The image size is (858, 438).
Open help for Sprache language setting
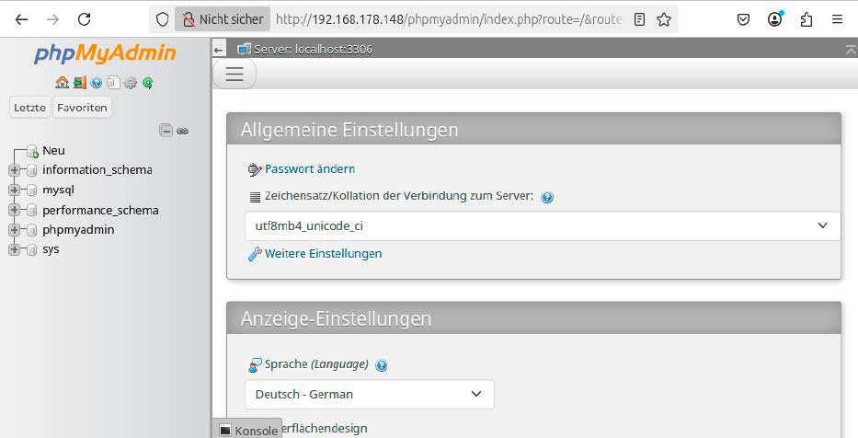point(382,365)
